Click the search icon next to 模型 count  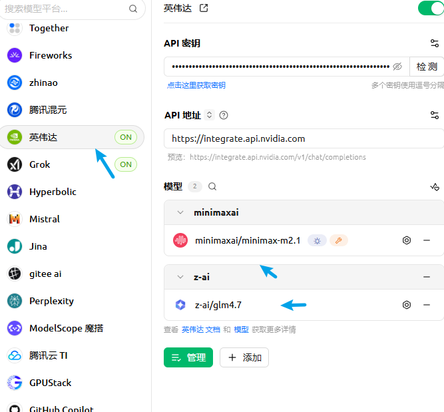coord(212,187)
